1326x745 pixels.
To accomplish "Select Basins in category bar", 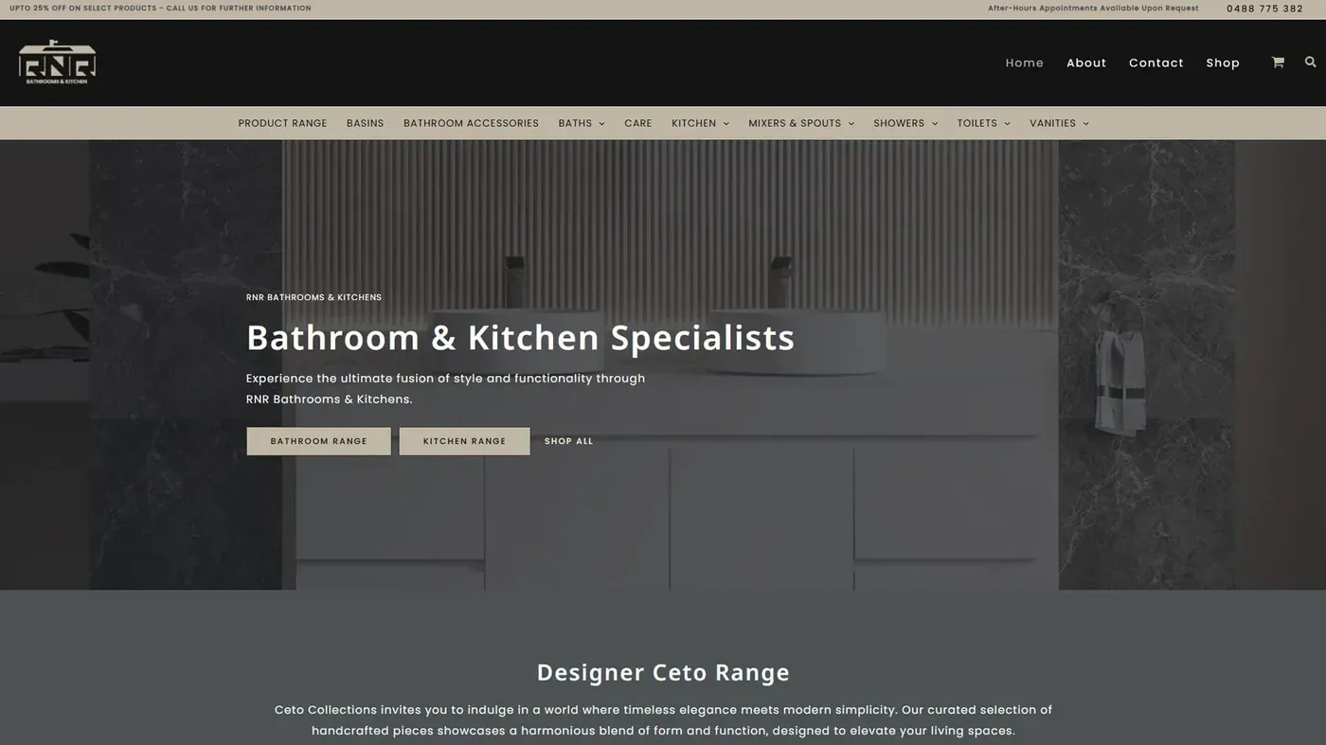I will [x=365, y=123].
